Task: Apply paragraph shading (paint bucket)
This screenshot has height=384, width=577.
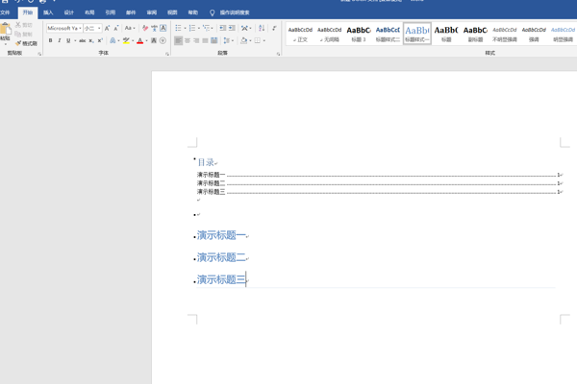Action: (243, 40)
